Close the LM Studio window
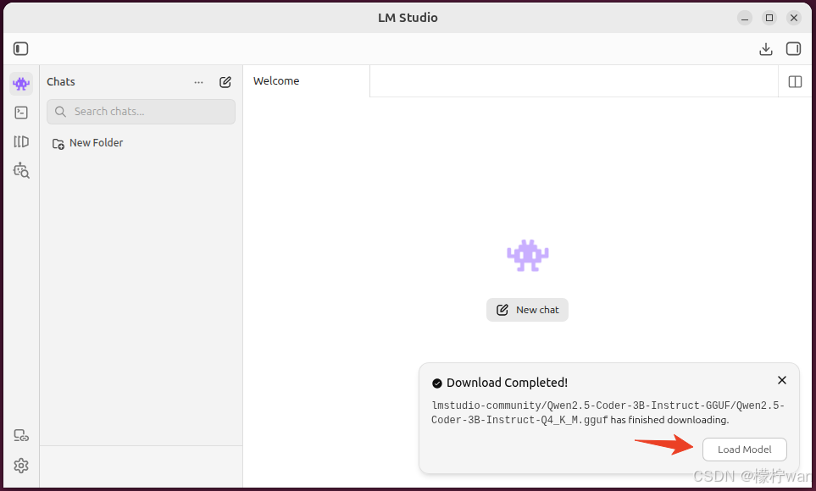This screenshot has height=491, width=816. 794,19
